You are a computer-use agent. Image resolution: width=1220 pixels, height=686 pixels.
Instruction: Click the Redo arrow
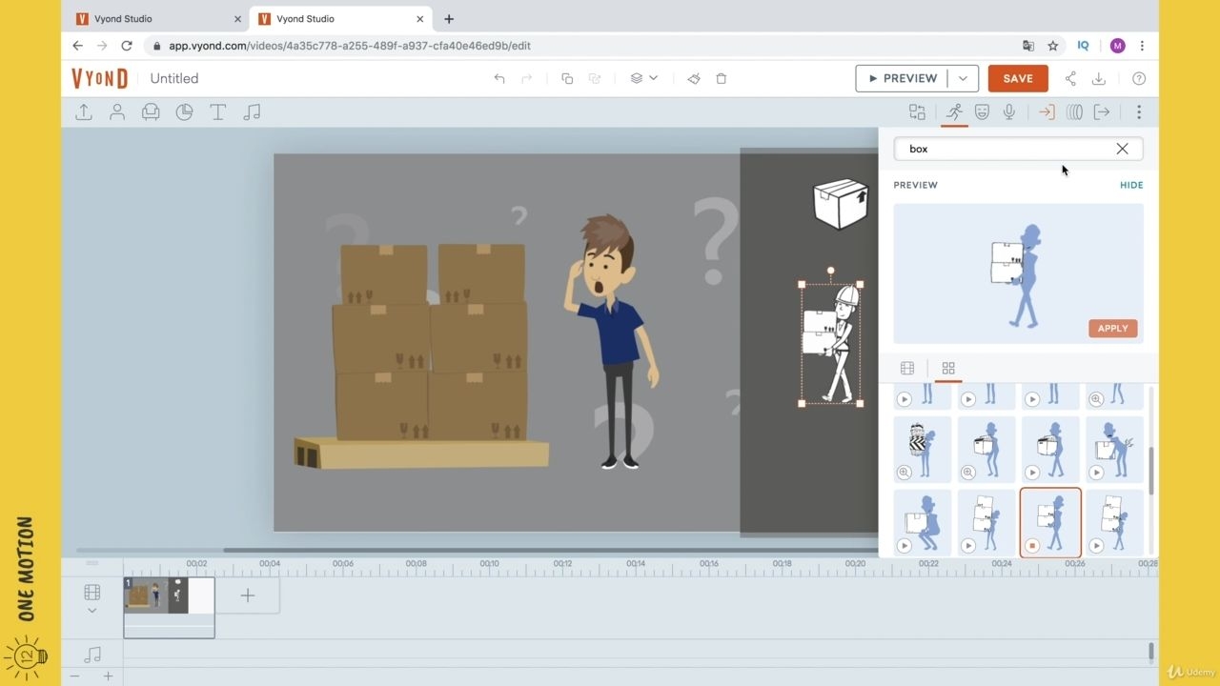pyautogui.click(x=526, y=78)
